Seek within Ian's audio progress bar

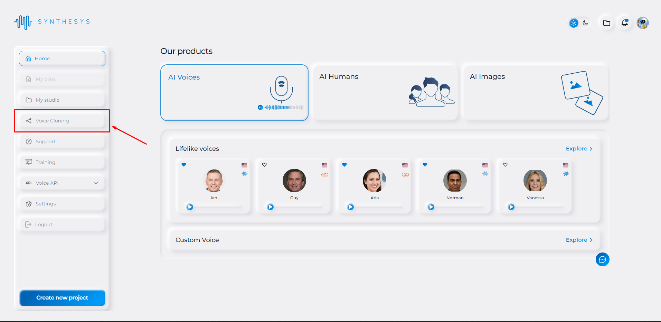218,207
